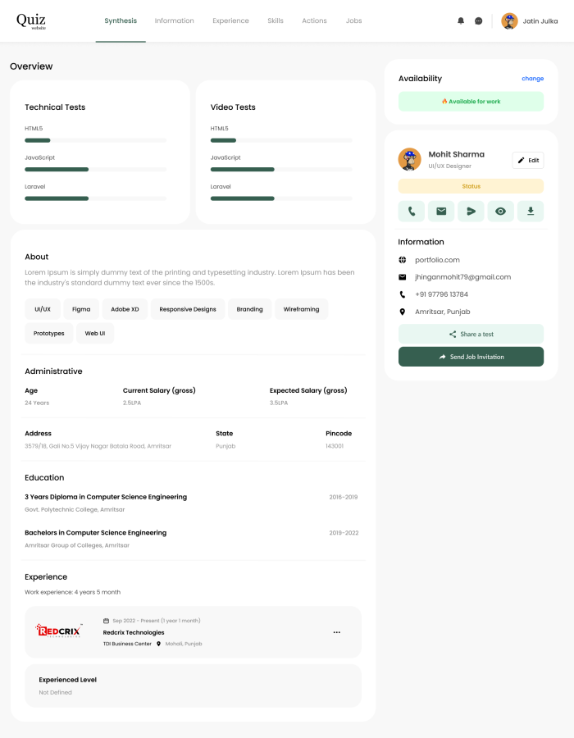Viewport: 574px width, 738px height.
Task: Click the change availability link
Action: 533,79
